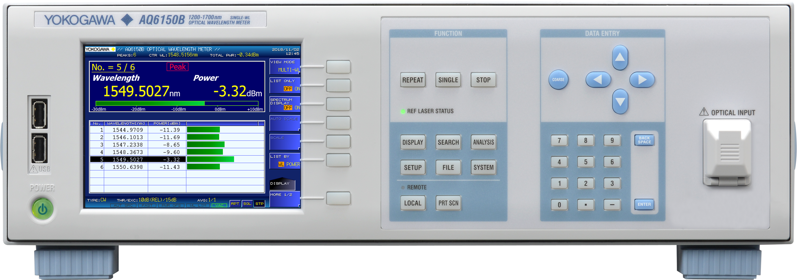Image resolution: width=797 pixels, height=280 pixels.
Task: Open the VIEW MODE MULTI-WL selection
Action: coord(338,67)
